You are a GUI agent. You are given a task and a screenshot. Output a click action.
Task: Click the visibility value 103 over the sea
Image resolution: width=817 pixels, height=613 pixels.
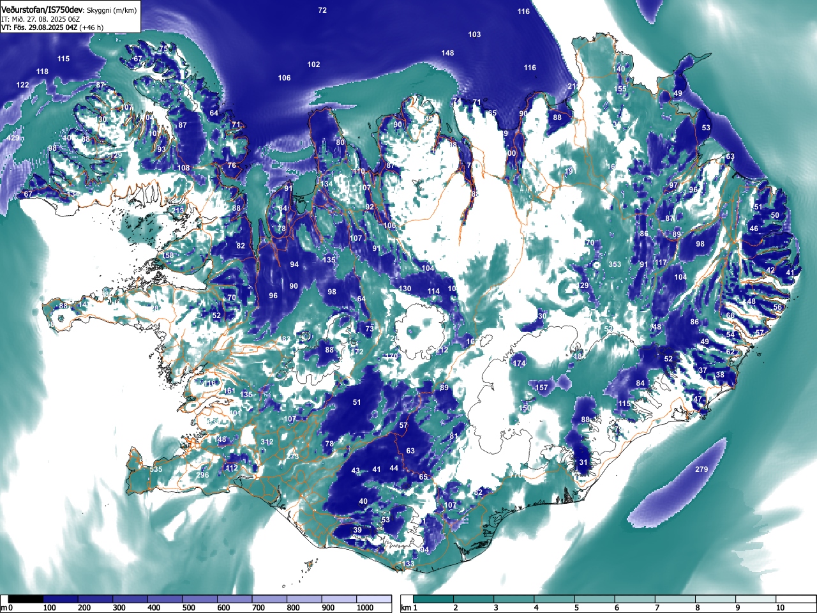[474, 34]
